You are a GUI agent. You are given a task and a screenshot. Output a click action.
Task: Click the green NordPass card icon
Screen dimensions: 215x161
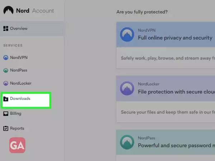point(127,142)
